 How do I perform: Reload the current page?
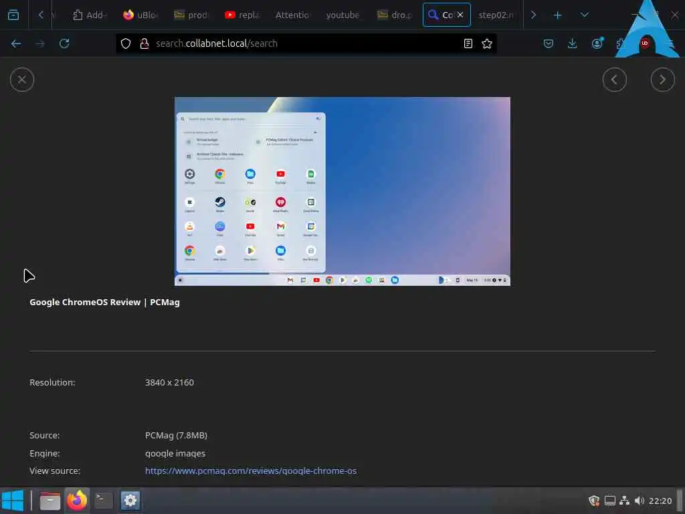pyautogui.click(x=64, y=44)
